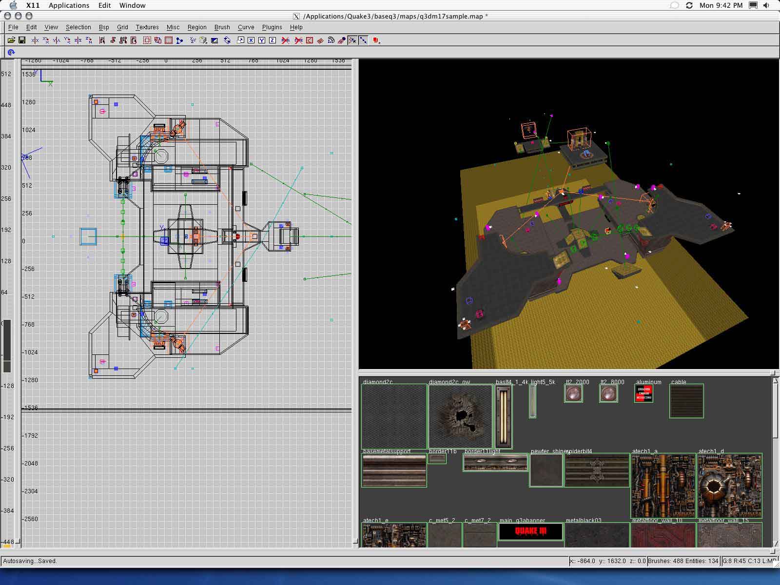Switch to Y view button
Viewport: 780px width, 585px height.
[x=262, y=40]
